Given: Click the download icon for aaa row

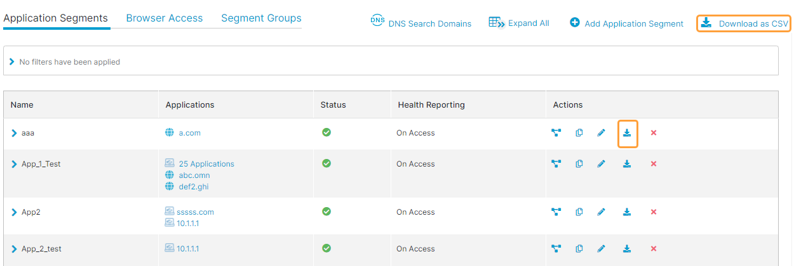Looking at the screenshot, I should click(627, 133).
